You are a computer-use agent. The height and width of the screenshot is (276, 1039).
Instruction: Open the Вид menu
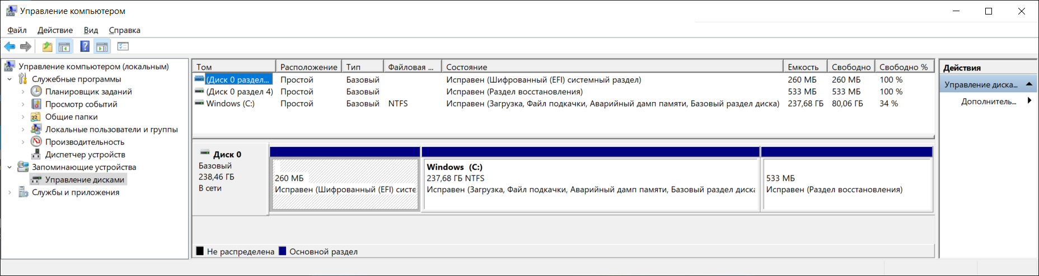91,30
